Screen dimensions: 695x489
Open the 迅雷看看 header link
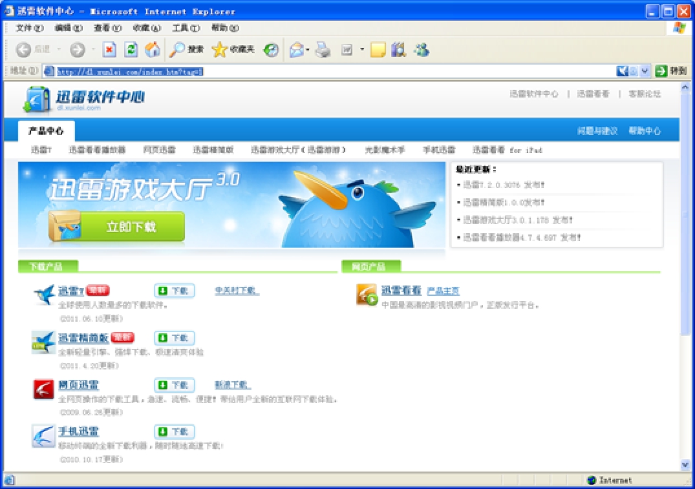coord(593,94)
